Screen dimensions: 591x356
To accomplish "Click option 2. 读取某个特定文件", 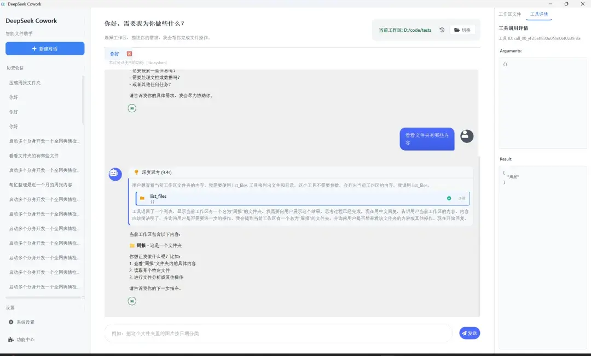I will click(x=149, y=271).
